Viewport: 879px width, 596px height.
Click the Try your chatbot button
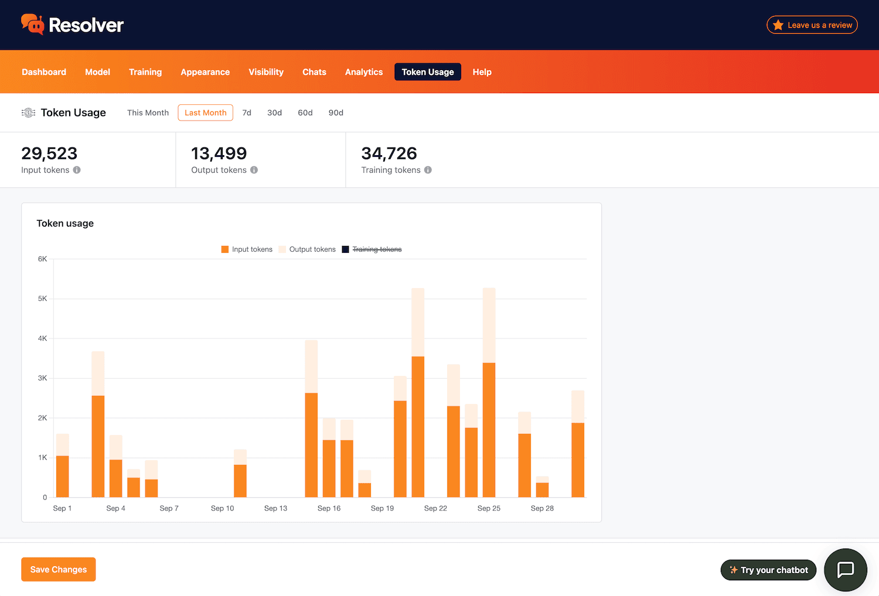[x=768, y=570]
